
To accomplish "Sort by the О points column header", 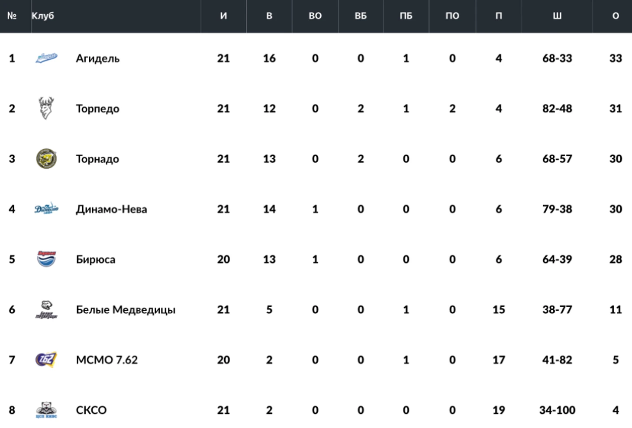I will pos(616,16).
